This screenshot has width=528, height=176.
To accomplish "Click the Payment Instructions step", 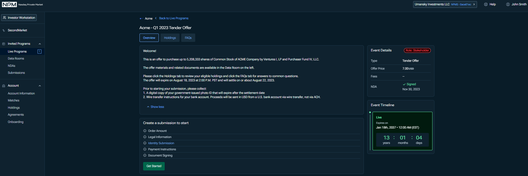I will tap(162, 149).
